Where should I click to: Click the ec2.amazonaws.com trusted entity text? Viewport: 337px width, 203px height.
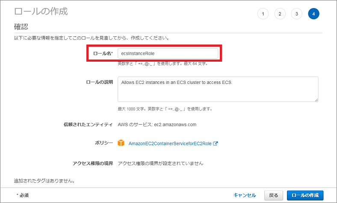click(x=175, y=125)
